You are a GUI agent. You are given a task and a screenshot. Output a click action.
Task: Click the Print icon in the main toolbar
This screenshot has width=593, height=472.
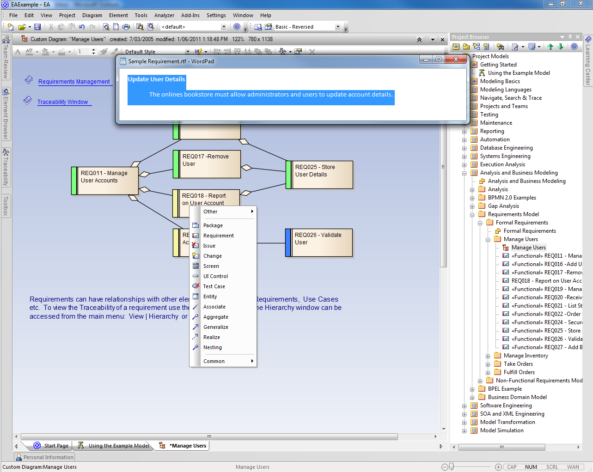click(126, 27)
